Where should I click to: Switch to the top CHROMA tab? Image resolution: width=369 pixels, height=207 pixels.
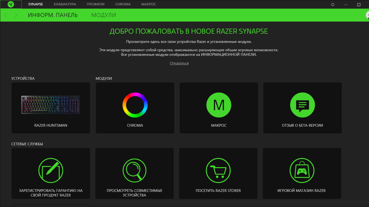click(x=123, y=4)
